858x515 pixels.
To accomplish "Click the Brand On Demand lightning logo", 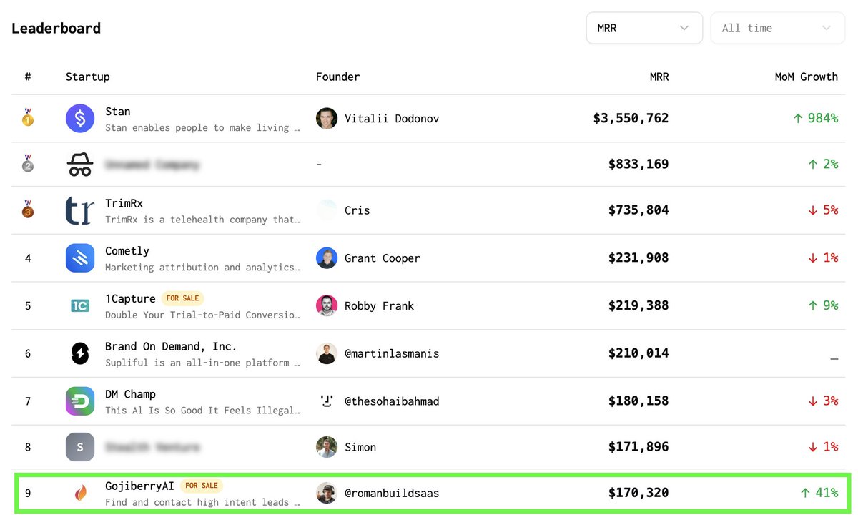I will (x=80, y=353).
